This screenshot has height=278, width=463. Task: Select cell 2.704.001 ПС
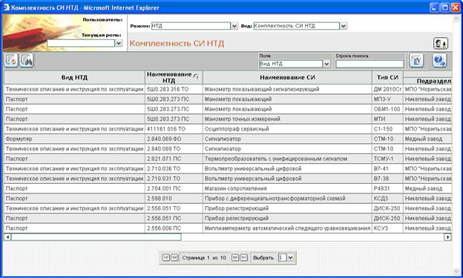coord(174,188)
